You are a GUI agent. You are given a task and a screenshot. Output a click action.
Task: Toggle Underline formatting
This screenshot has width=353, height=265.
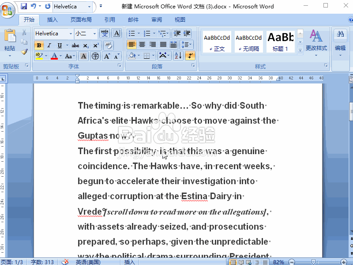coord(60,45)
